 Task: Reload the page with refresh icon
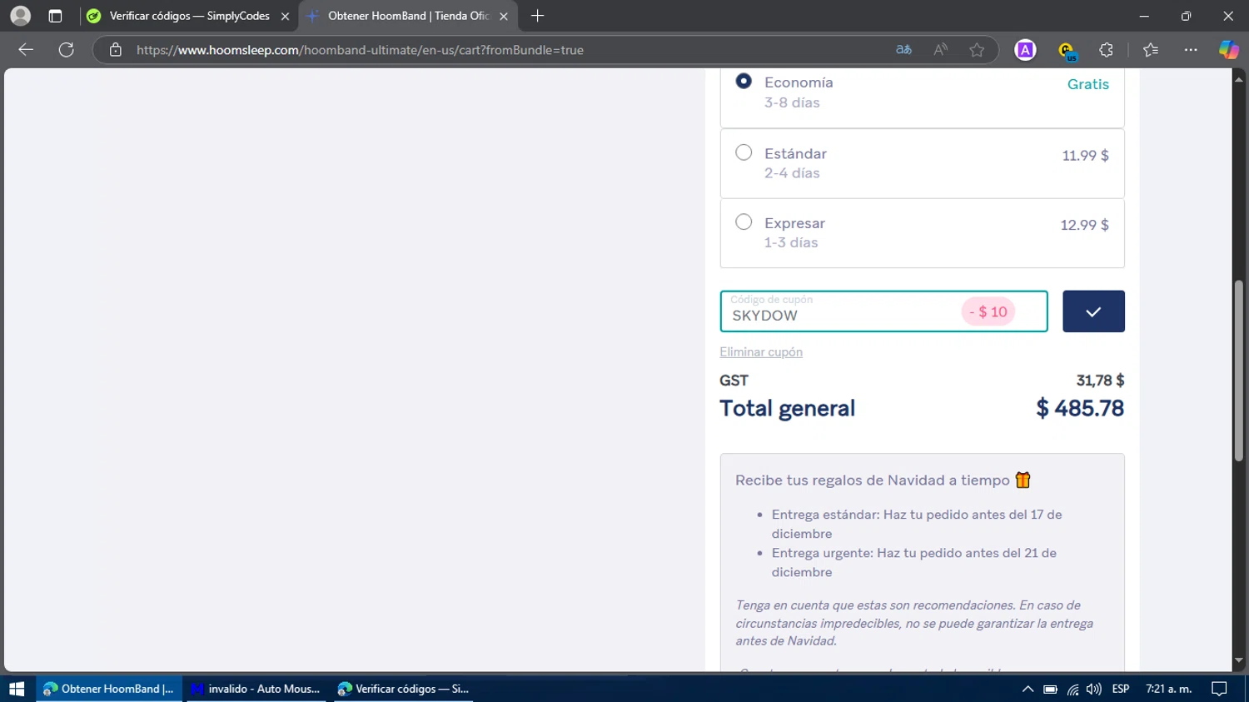pos(66,50)
